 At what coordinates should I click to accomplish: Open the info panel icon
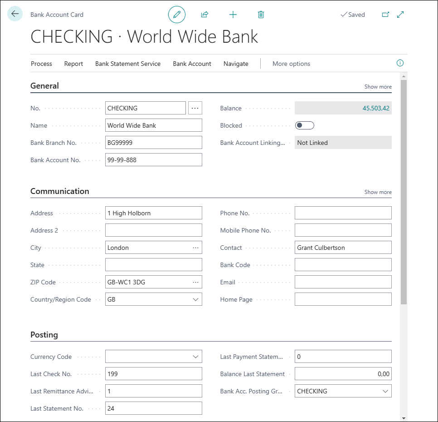(x=400, y=63)
